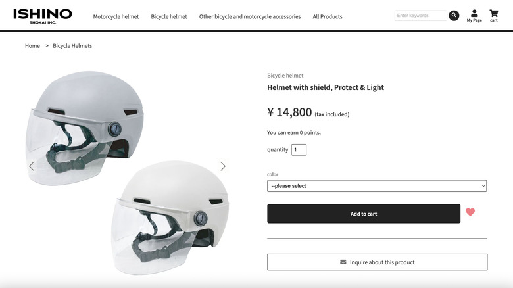Image resolution: width=513 pixels, height=288 pixels.
Task: Open Other bicycle and motorcycle accessories menu
Action: pos(250,16)
